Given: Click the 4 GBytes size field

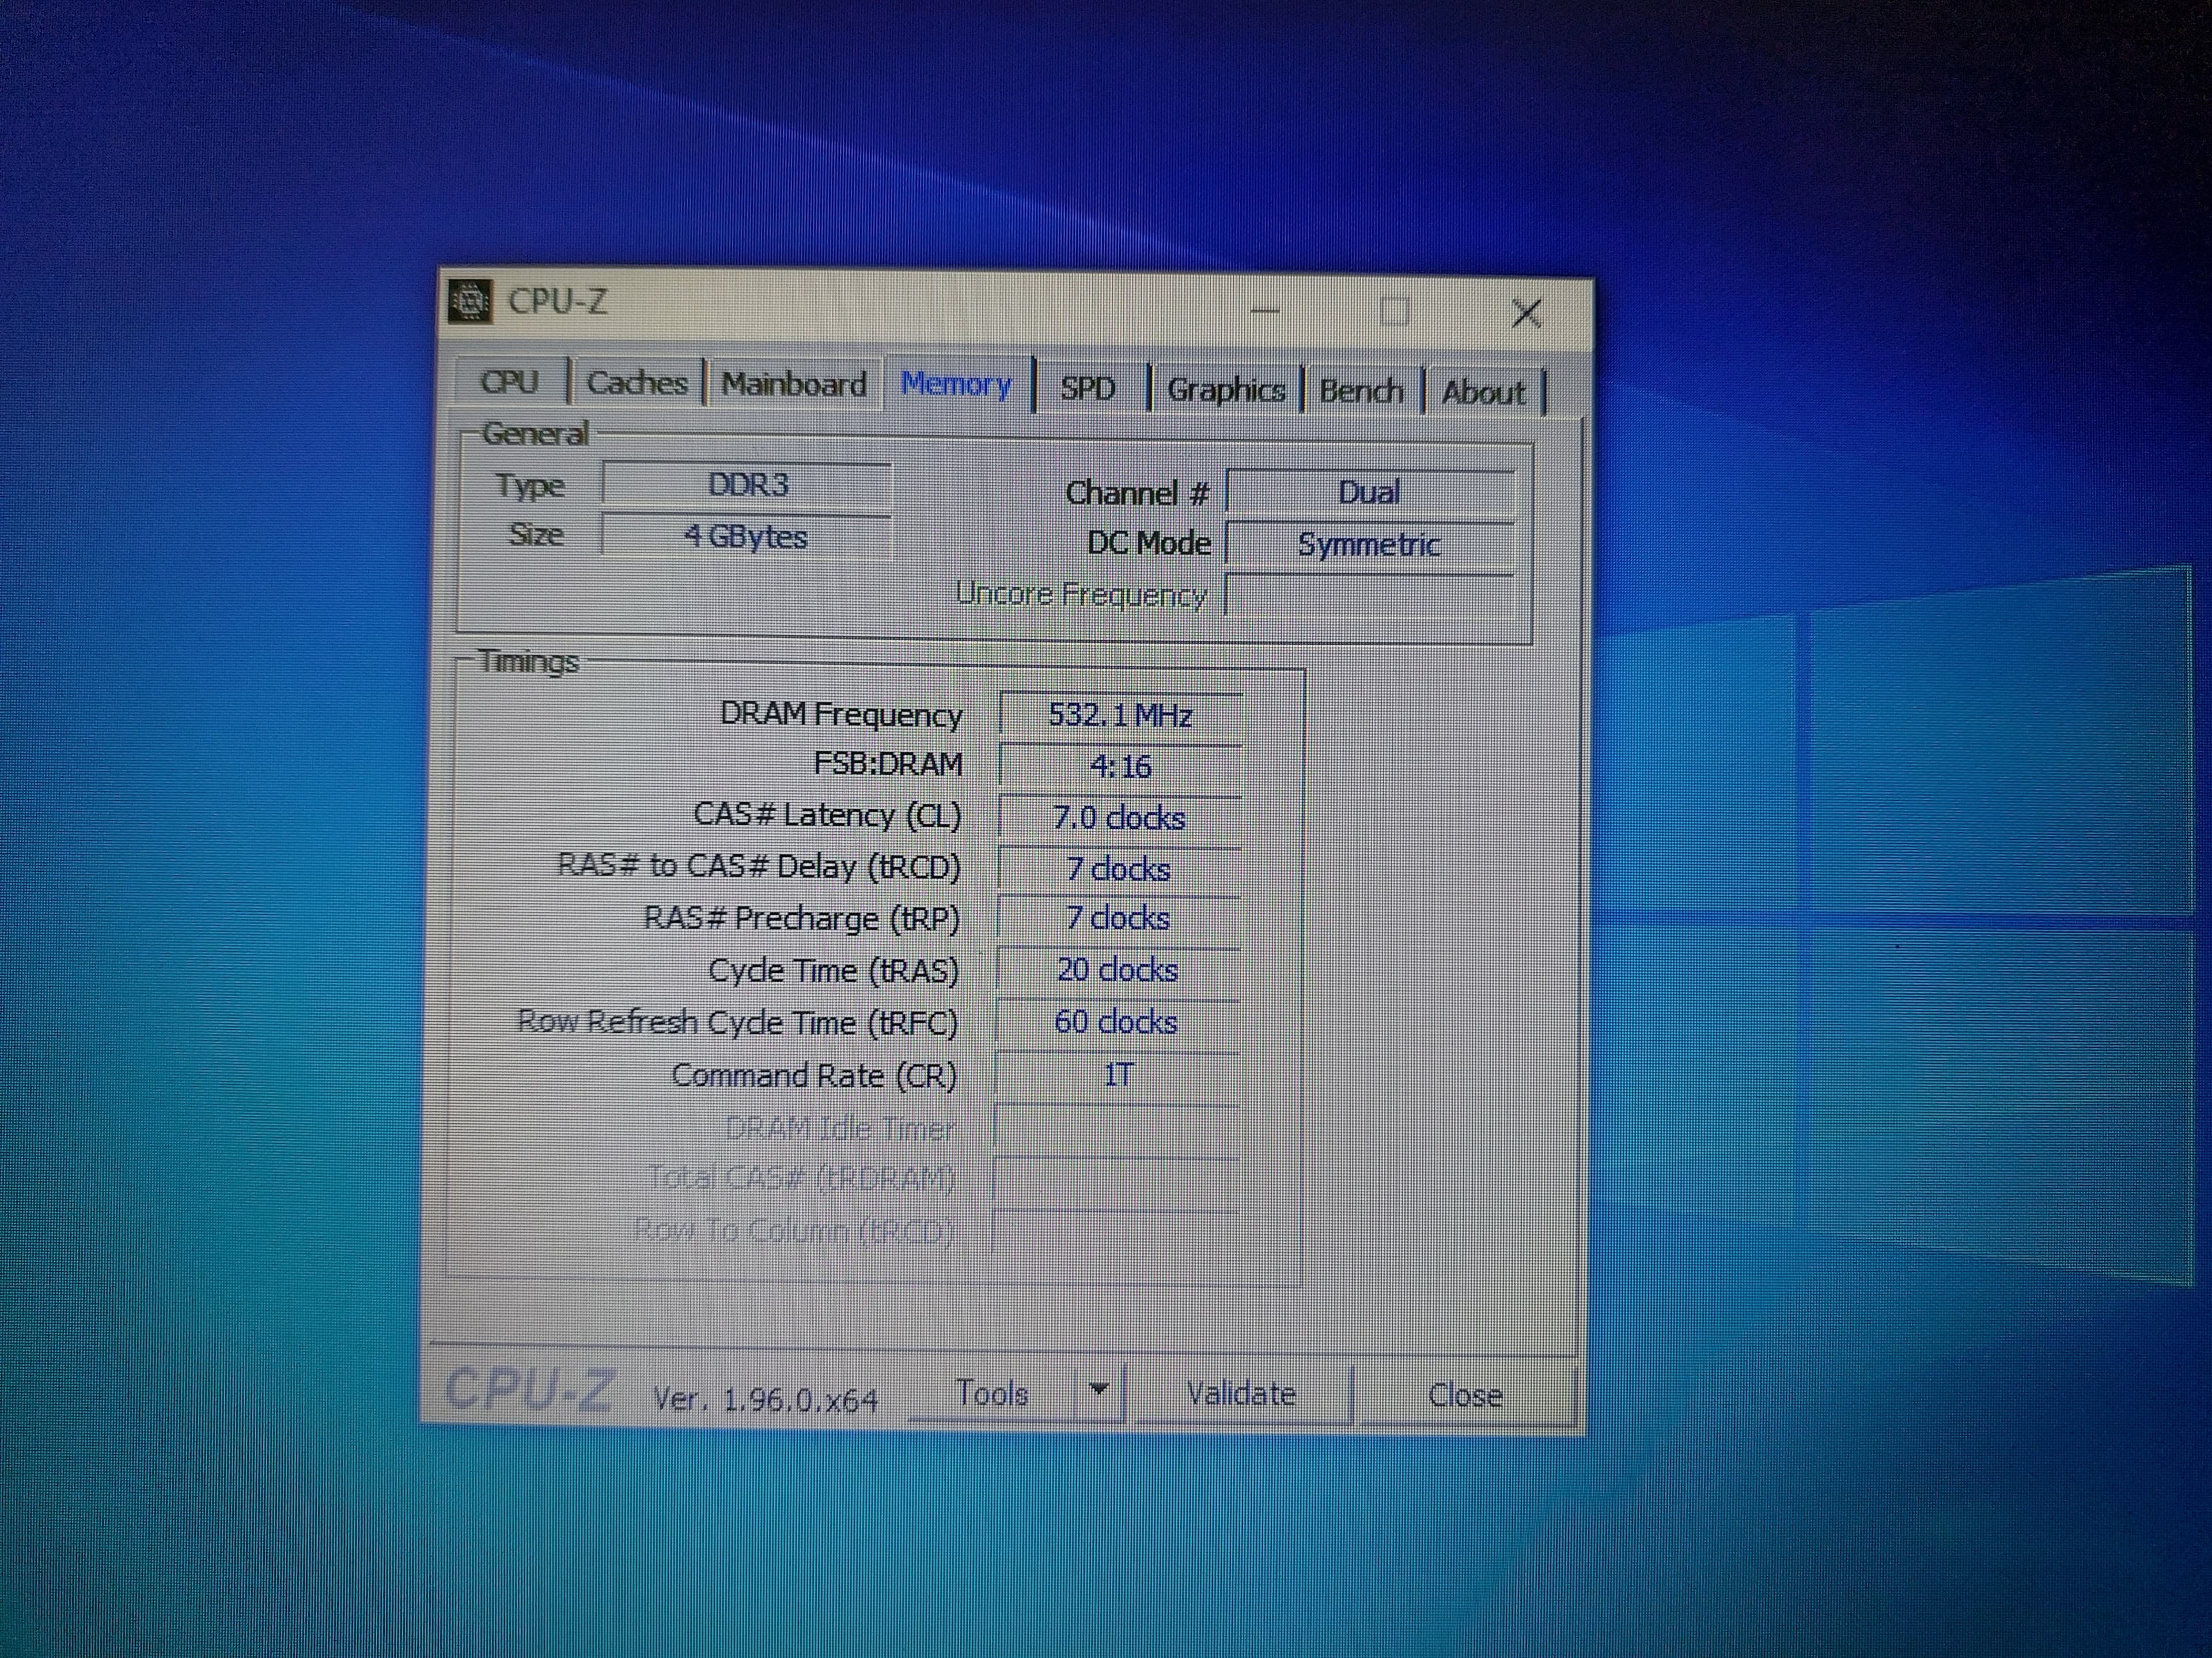Looking at the screenshot, I should 746,537.
